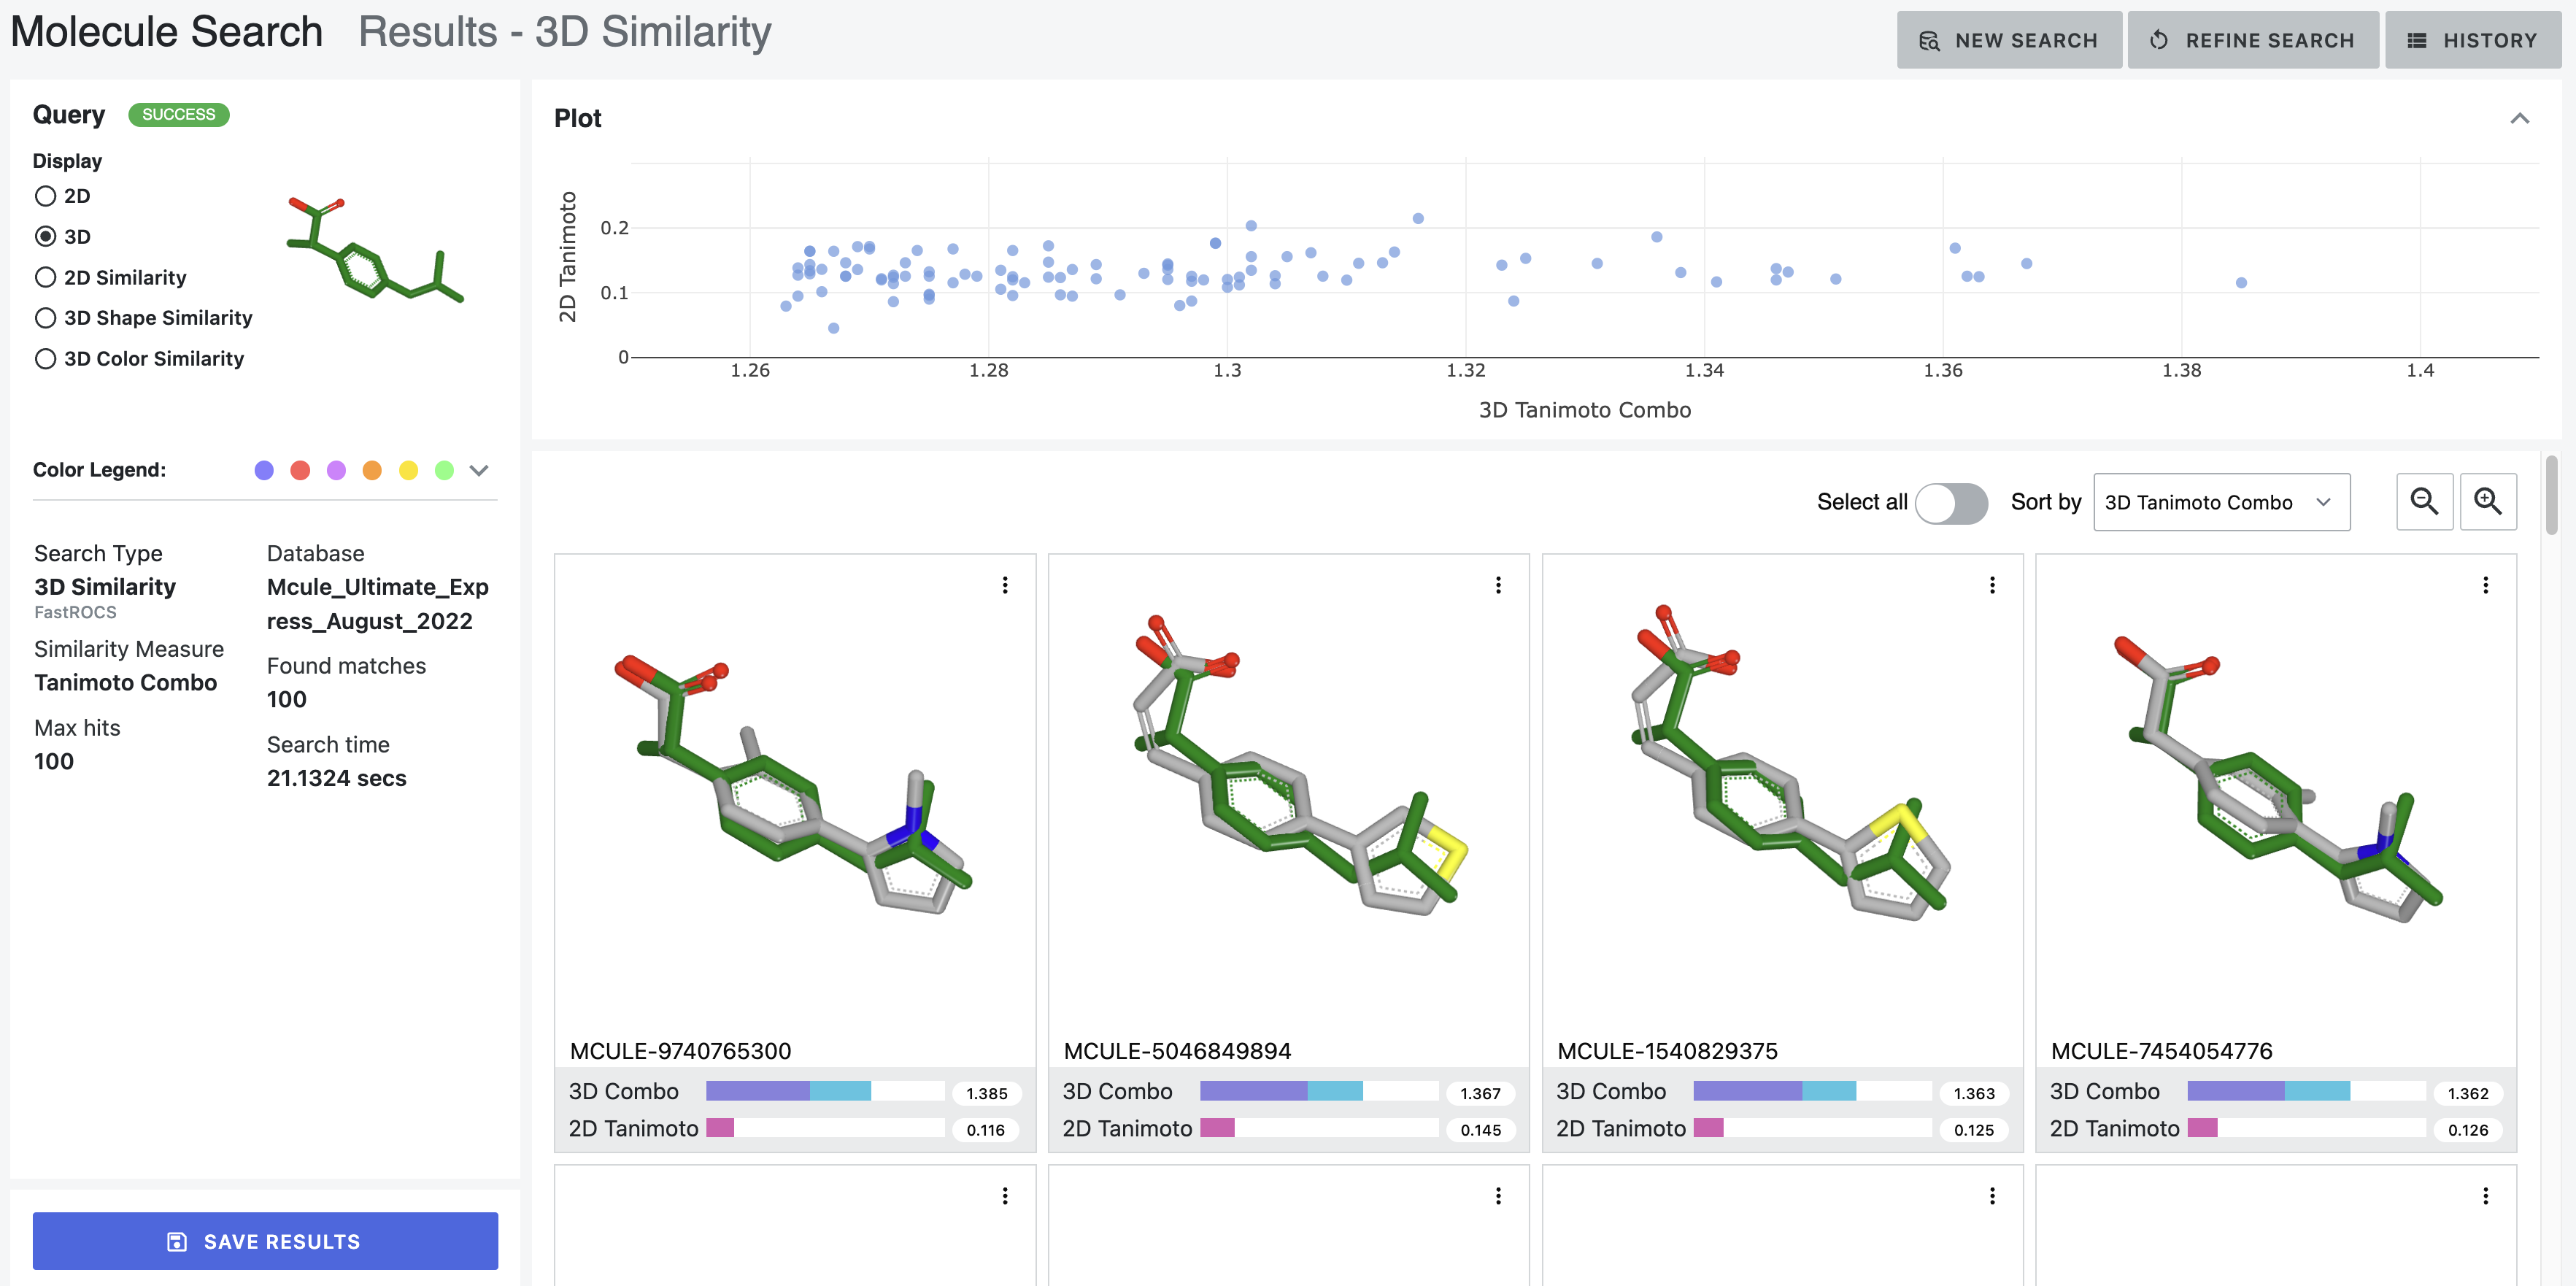Select the red color swatch in Color Legend
This screenshot has height=1286, width=2576.
click(x=300, y=469)
